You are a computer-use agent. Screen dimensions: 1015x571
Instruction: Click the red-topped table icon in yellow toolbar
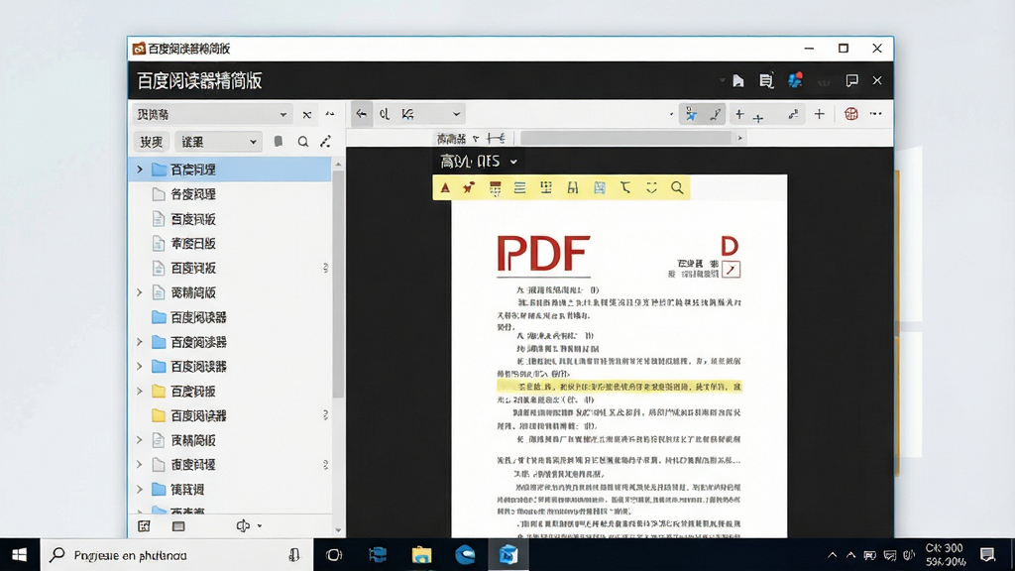point(496,188)
